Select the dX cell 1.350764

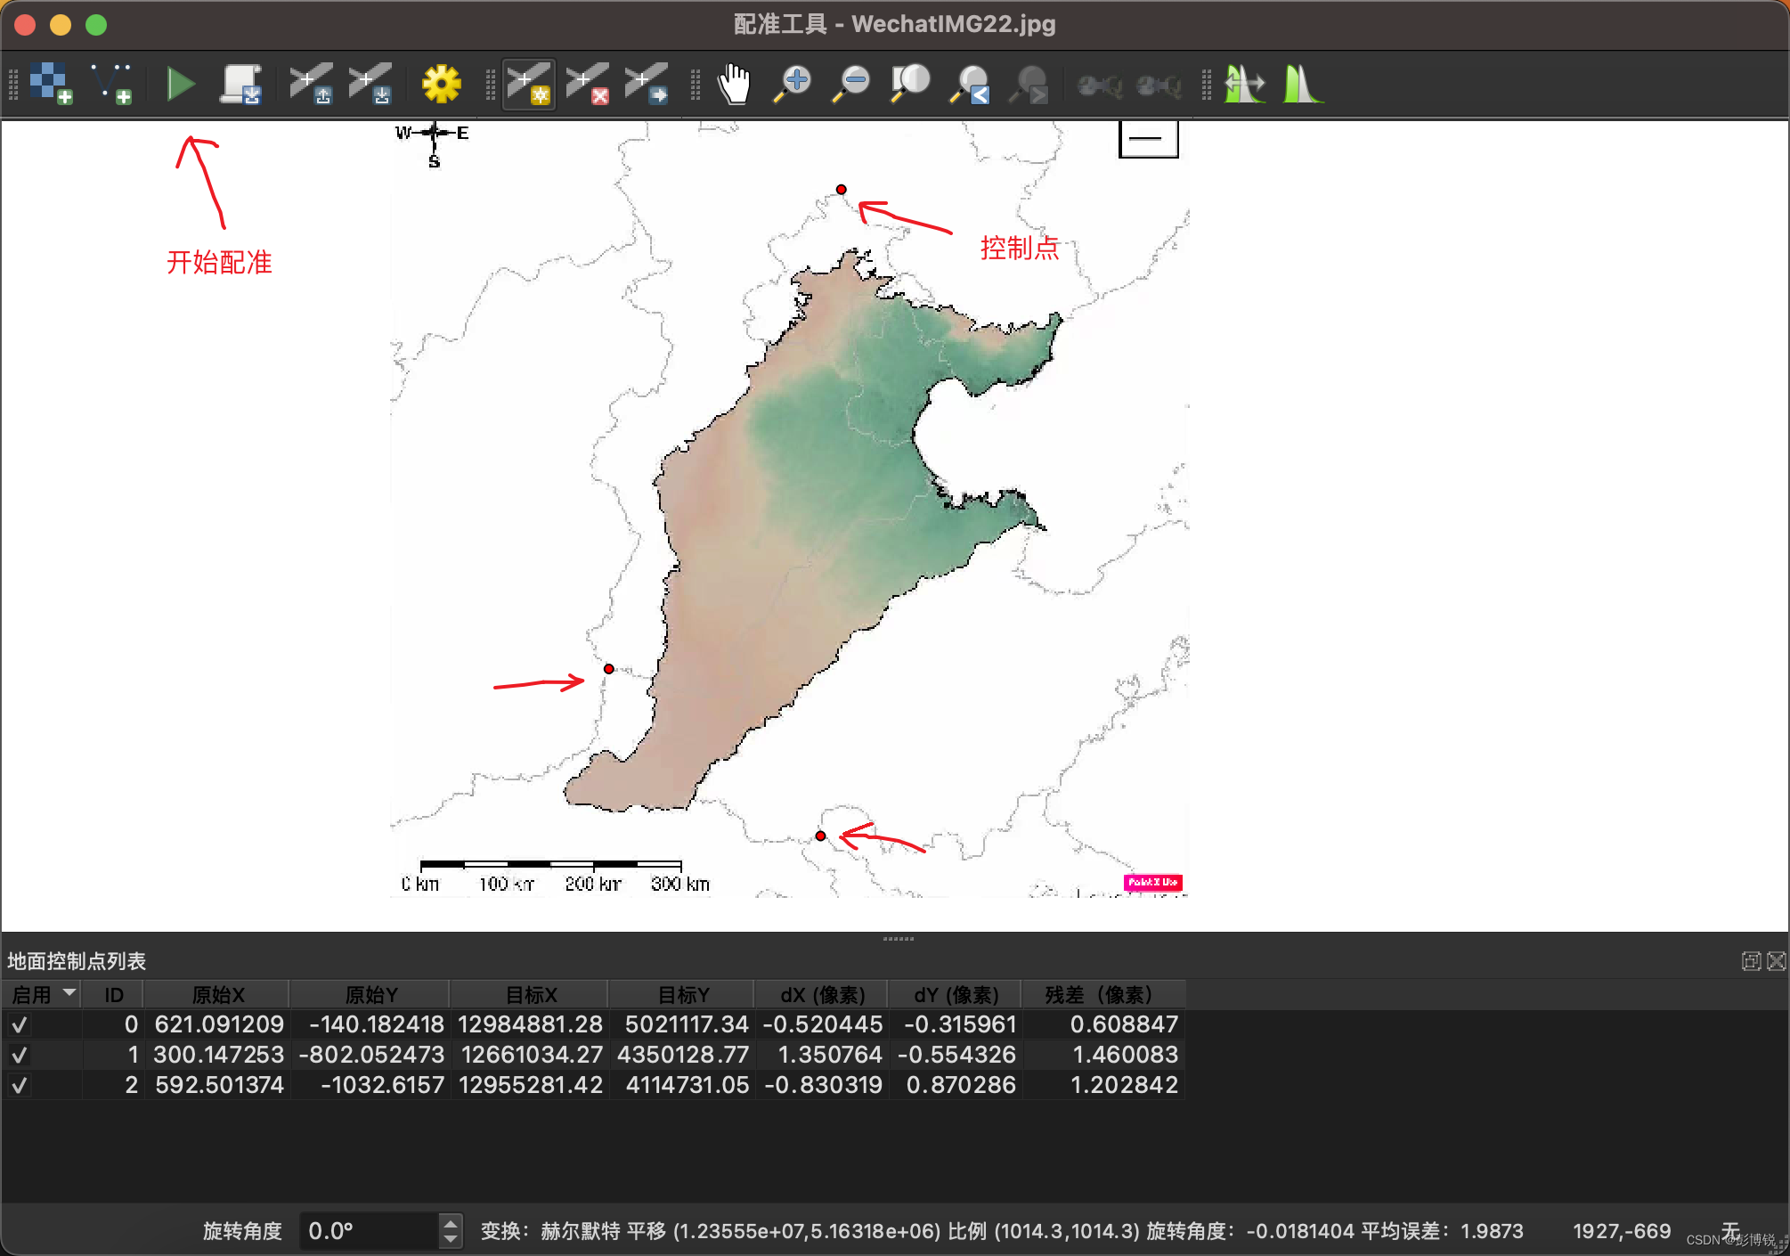click(822, 1055)
